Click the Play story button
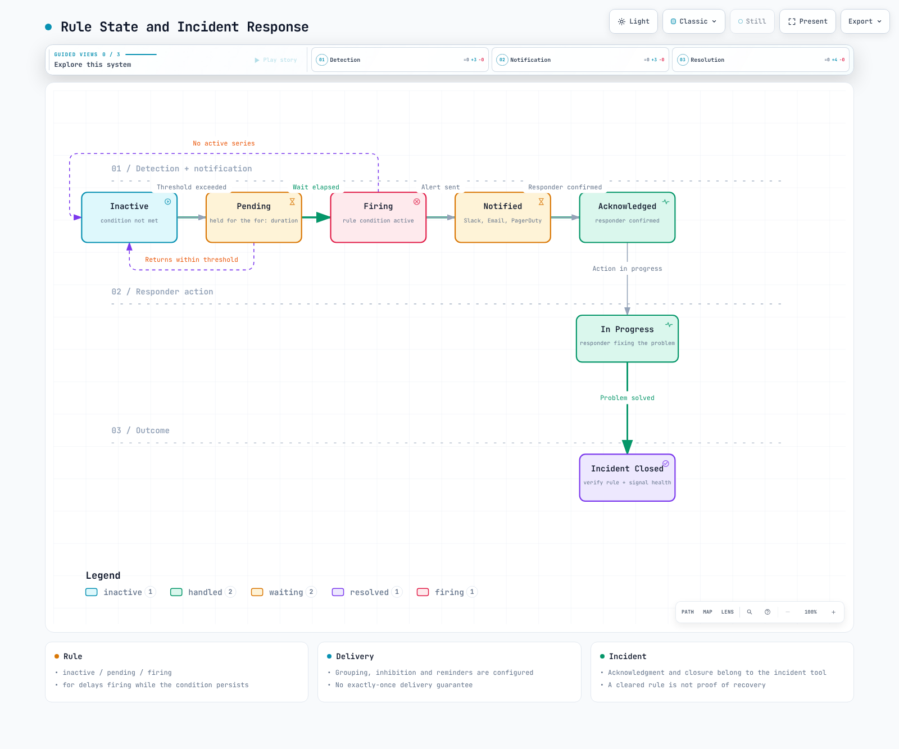 coord(276,60)
